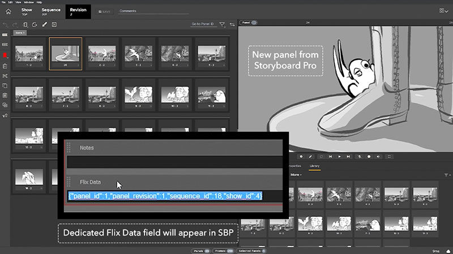Skip to previous panel button
The width and height of the screenshot is (453, 254).
click(x=330, y=157)
